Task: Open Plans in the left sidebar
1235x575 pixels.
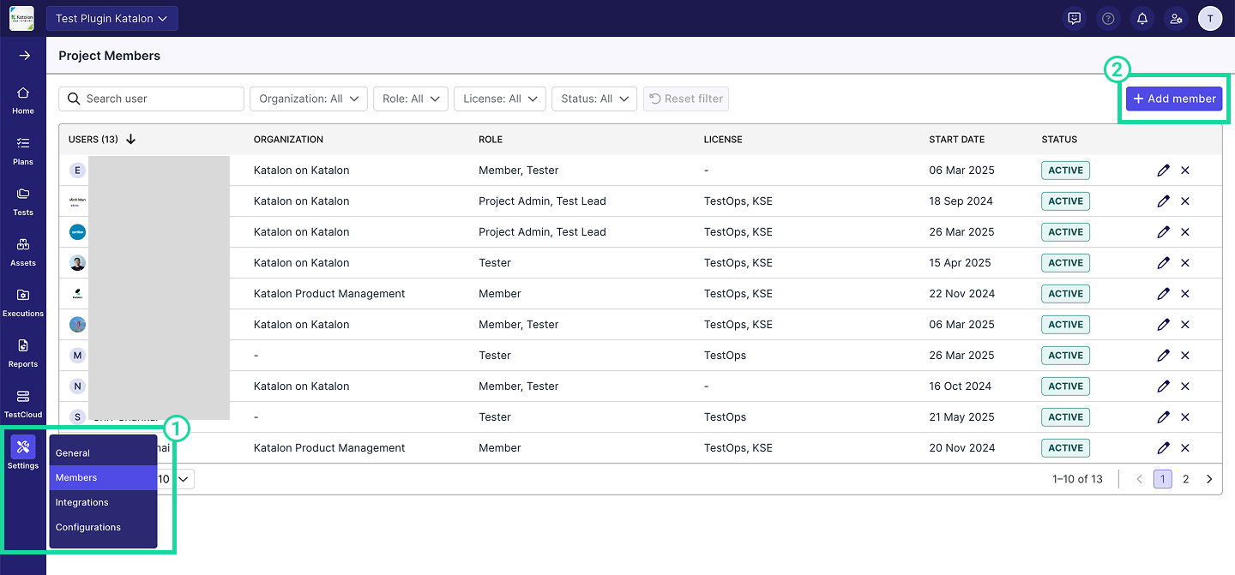Action: pyautogui.click(x=23, y=150)
